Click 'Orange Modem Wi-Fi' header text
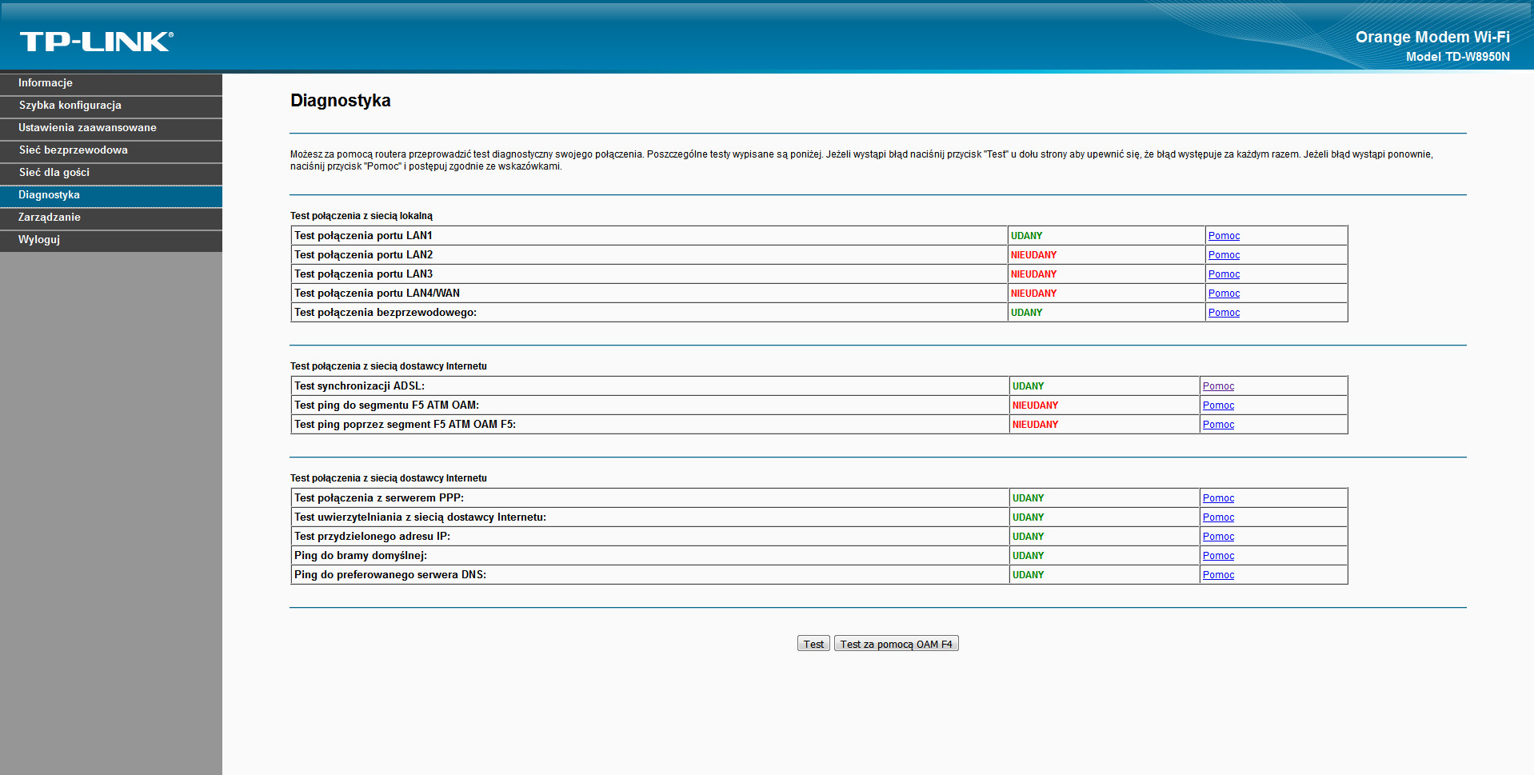 (1432, 37)
